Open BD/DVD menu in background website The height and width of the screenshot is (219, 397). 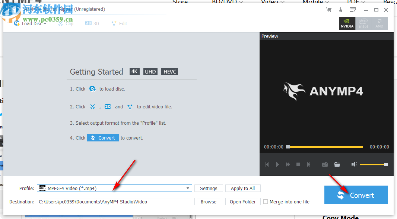pyautogui.click(x=228, y=2)
